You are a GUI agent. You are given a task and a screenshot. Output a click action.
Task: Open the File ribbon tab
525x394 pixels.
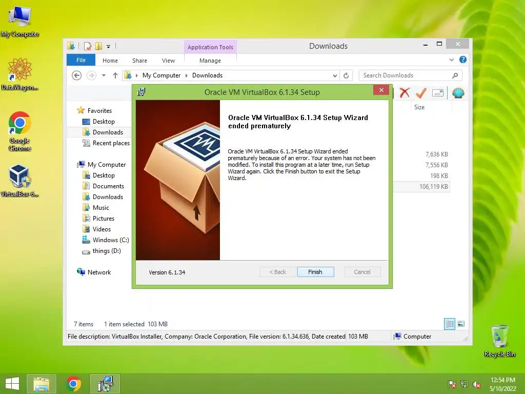[x=81, y=60]
